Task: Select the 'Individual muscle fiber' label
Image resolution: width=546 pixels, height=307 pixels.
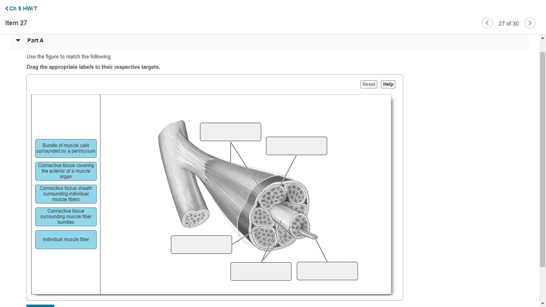Action: 66,239
